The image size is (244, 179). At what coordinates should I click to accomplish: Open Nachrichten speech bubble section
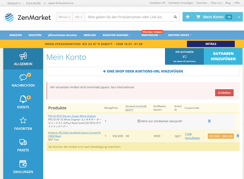[23, 80]
